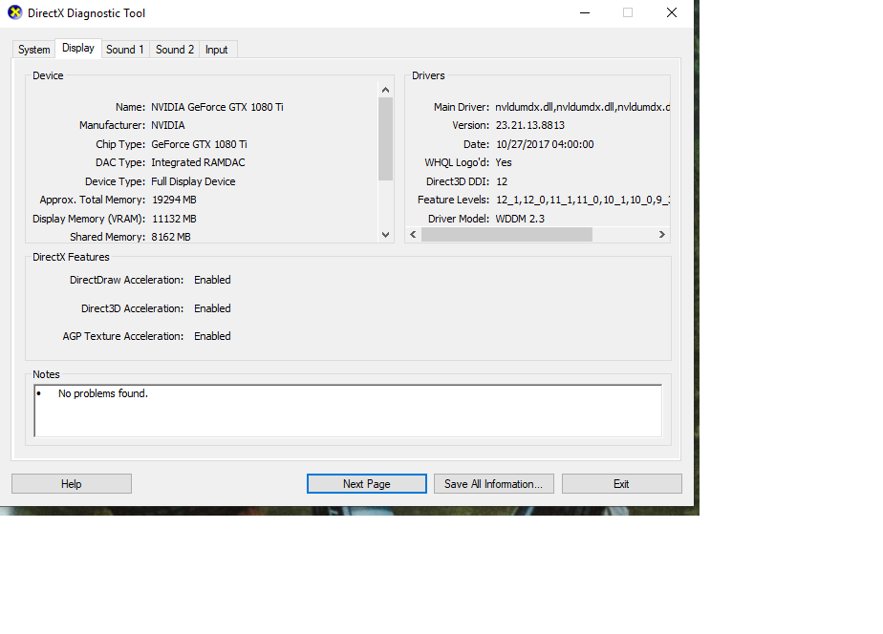Open the Sound 2 tab
Viewport: 883px width, 634px height.
(175, 50)
